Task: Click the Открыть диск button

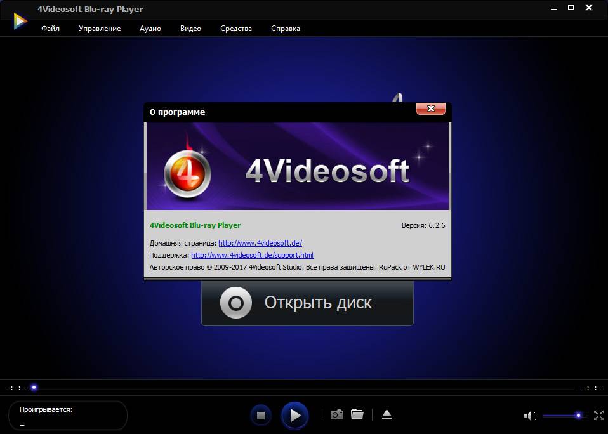Action: point(307,303)
